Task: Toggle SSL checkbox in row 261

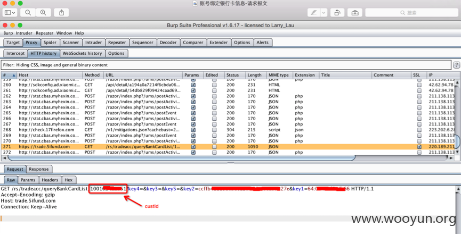Action: click(419, 90)
